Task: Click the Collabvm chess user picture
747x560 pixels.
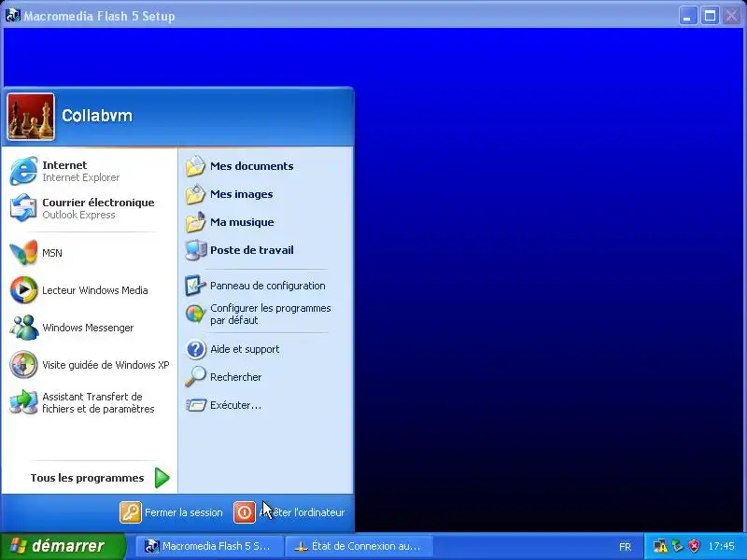Action: [x=31, y=117]
